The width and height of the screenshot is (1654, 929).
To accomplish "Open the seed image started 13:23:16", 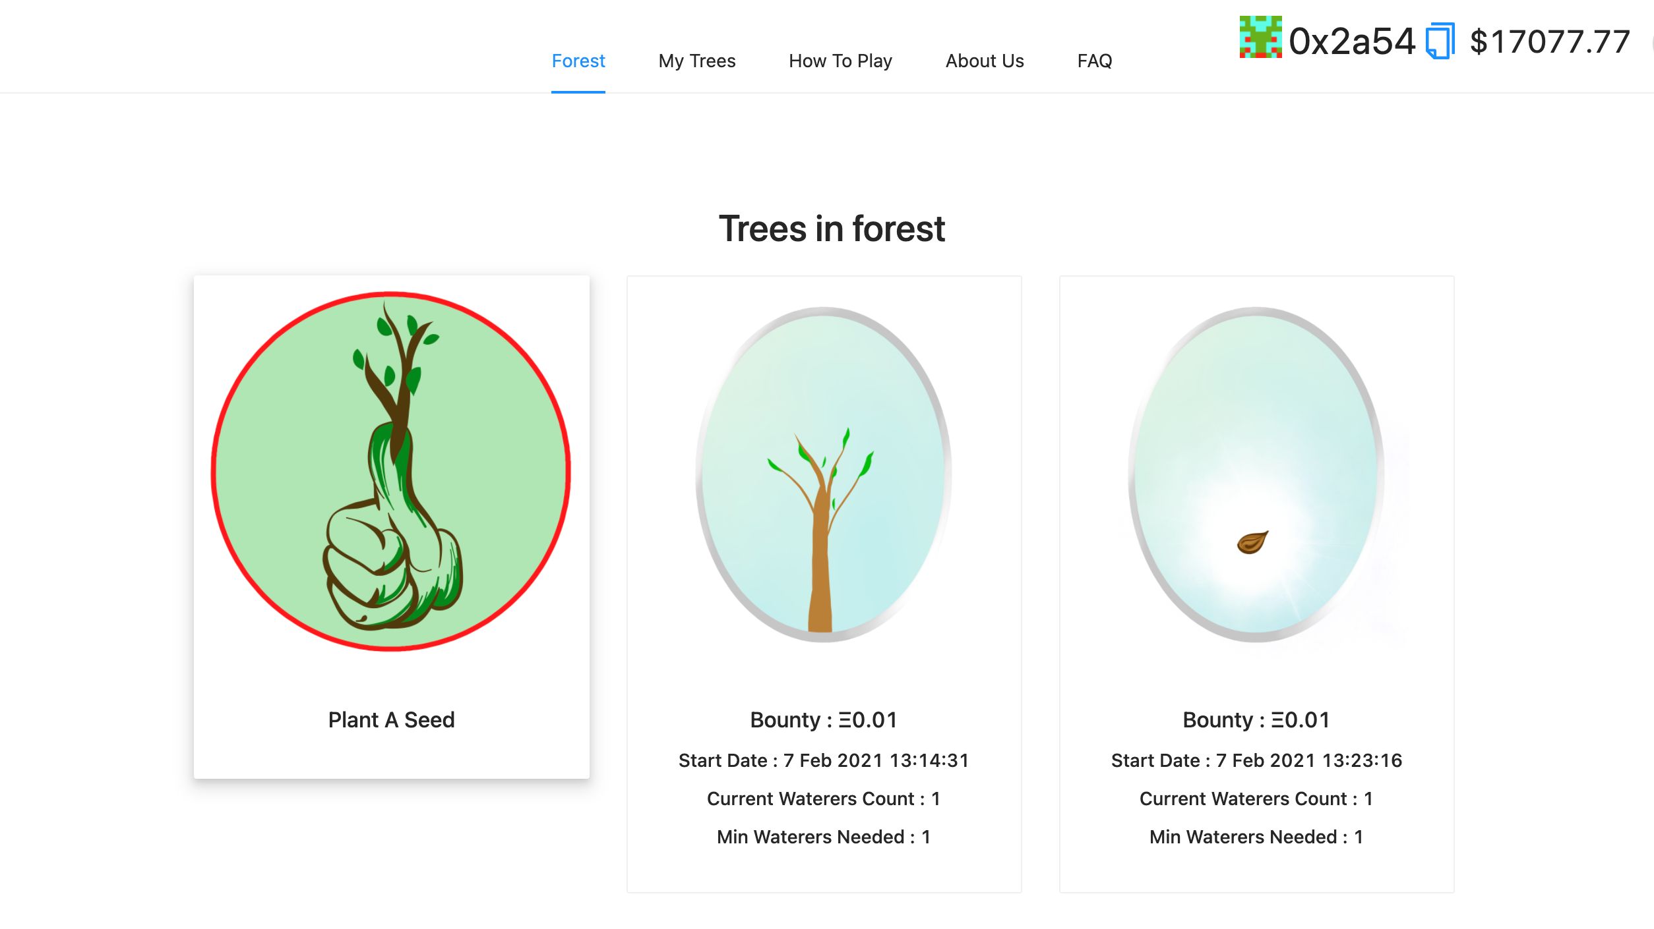I will pos(1256,474).
